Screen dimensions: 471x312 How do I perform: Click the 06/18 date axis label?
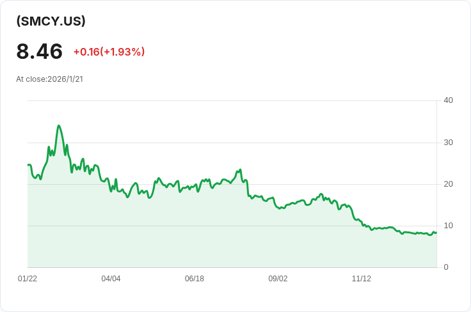(x=195, y=279)
